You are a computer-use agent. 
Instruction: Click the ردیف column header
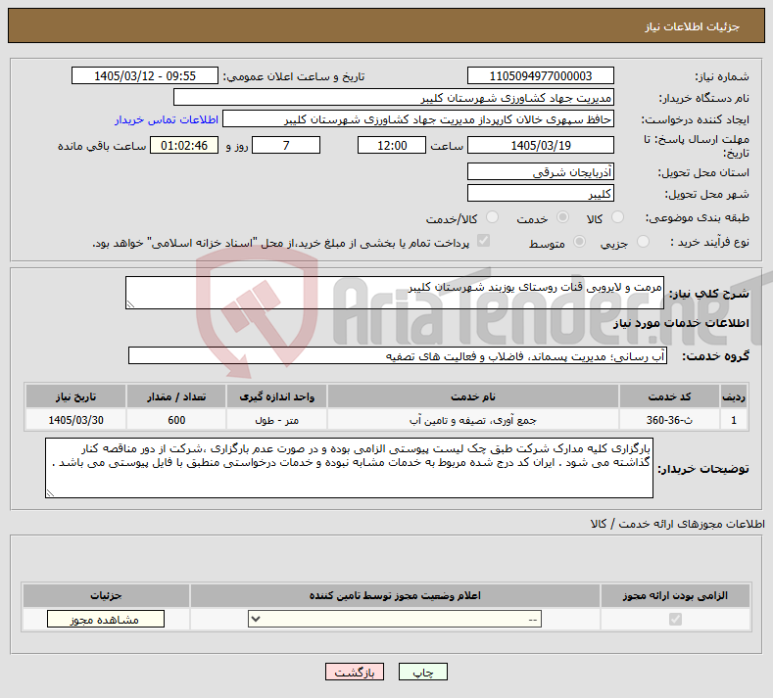click(734, 396)
